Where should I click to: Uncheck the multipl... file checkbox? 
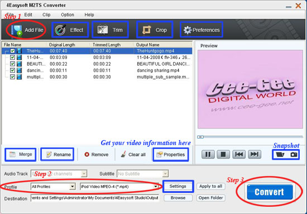click(12, 77)
